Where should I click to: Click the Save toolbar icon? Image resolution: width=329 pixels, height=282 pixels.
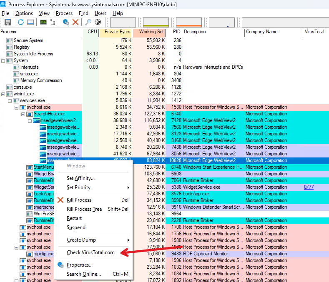pyautogui.click(x=8, y=22)
